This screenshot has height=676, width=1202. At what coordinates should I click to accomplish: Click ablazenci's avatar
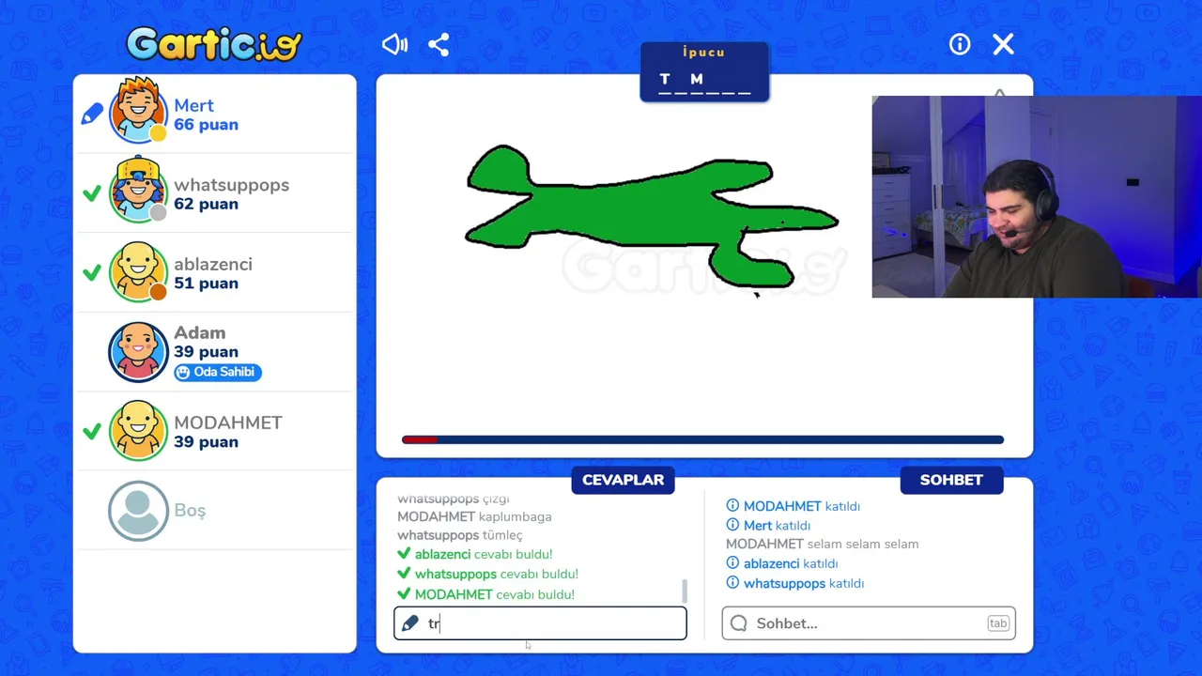click(139, 272)
